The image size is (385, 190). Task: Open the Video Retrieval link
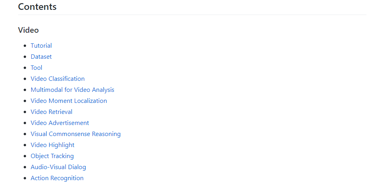(x=51, y=112)
